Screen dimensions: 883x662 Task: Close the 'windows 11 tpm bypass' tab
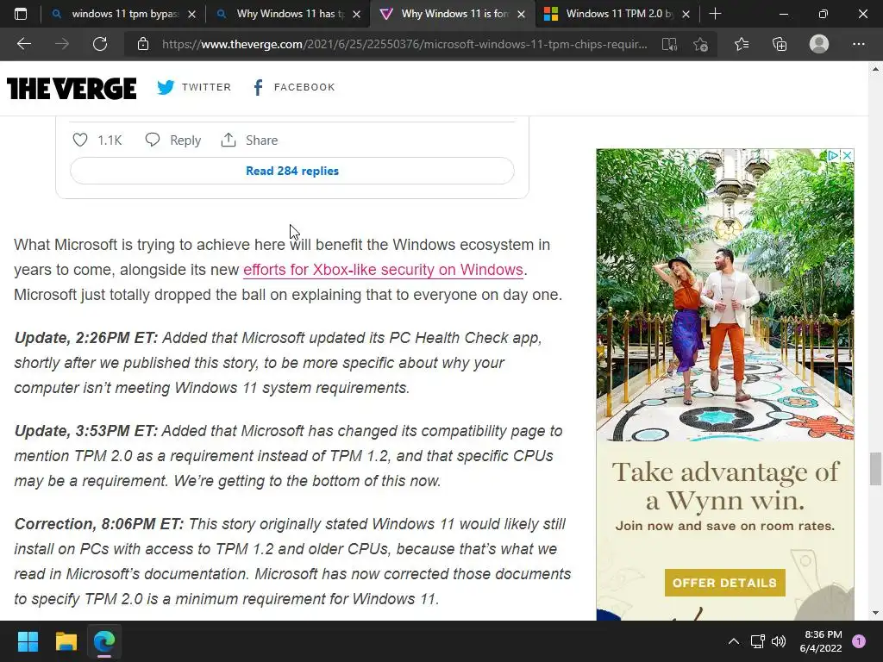(191, 14)
